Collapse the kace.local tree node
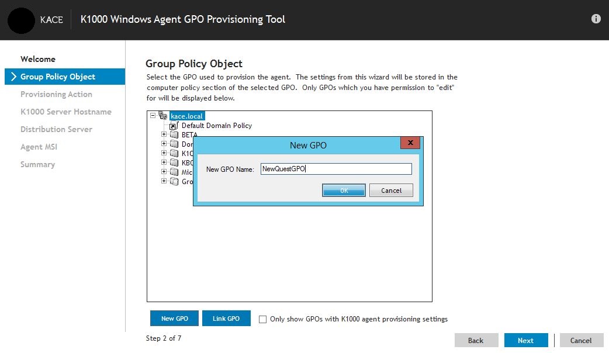Screen dimensions: 609x353 153,115
